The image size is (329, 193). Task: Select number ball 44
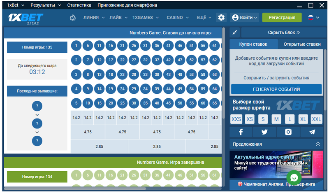169,88
